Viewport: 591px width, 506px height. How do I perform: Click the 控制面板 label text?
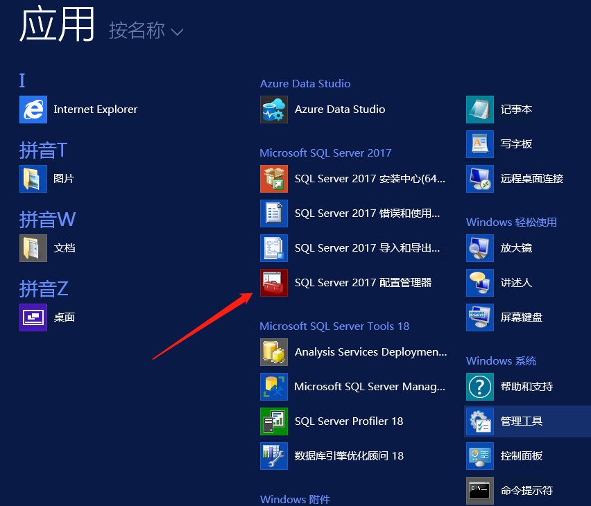click(x=521, y=456)
